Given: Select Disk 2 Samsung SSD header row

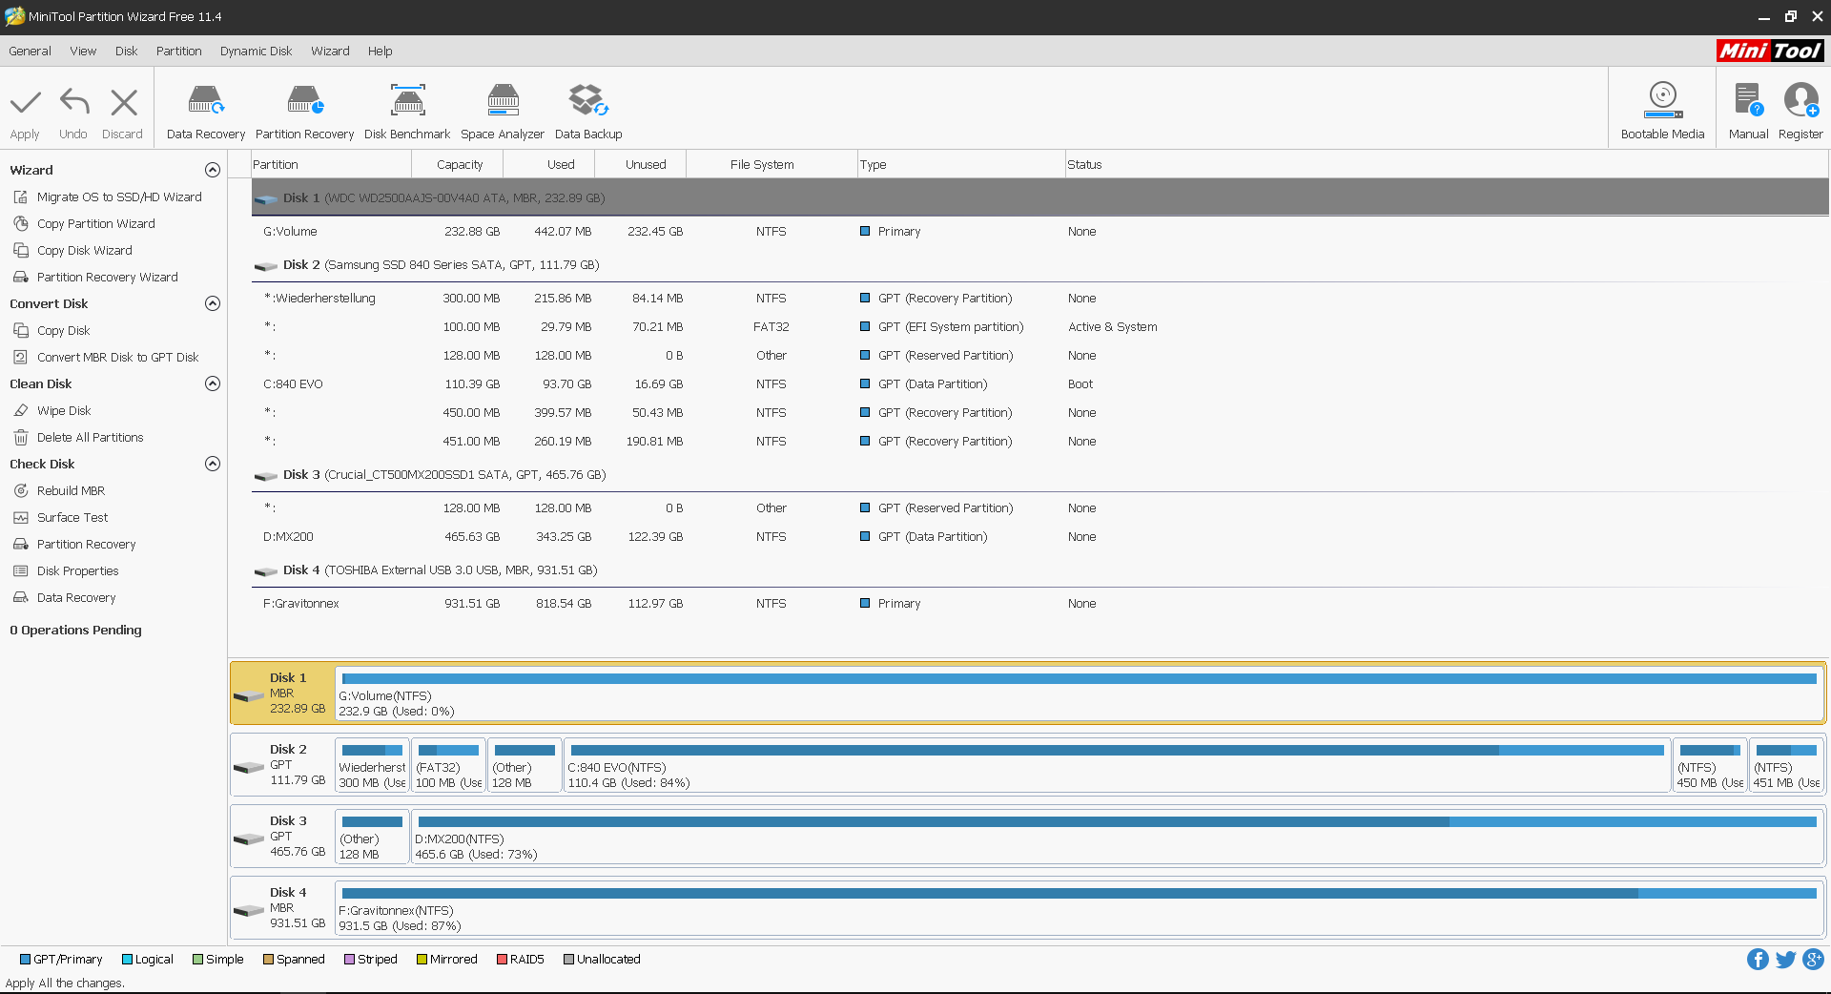Looking at the screenshot, I should [1040, 265].
